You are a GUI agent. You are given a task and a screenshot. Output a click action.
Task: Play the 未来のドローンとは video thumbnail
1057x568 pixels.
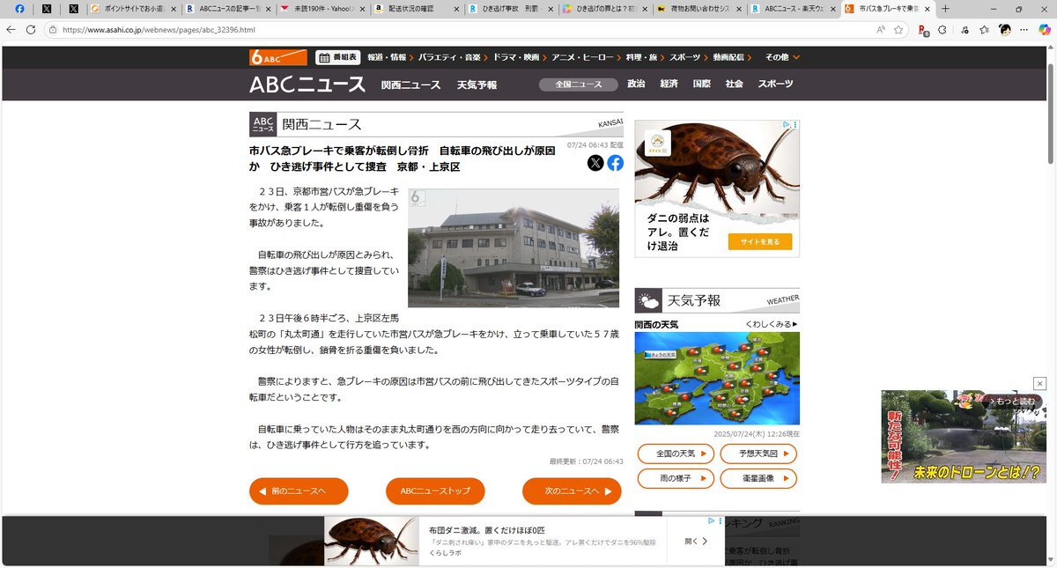(x=964, y=437)
